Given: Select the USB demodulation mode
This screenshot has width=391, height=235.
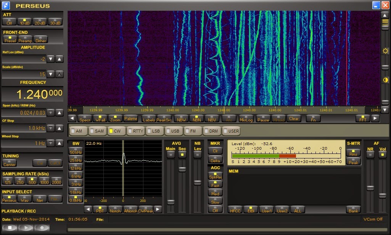Looking at the screenshot, I should click(x=174, y=131).
